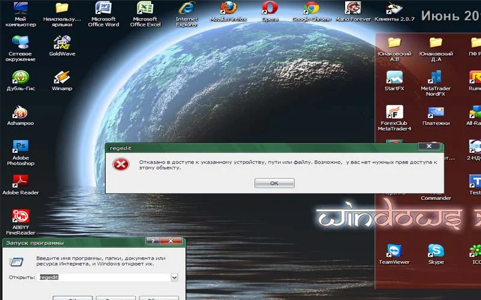Open Сетевое окружение icon

[20, 49]
